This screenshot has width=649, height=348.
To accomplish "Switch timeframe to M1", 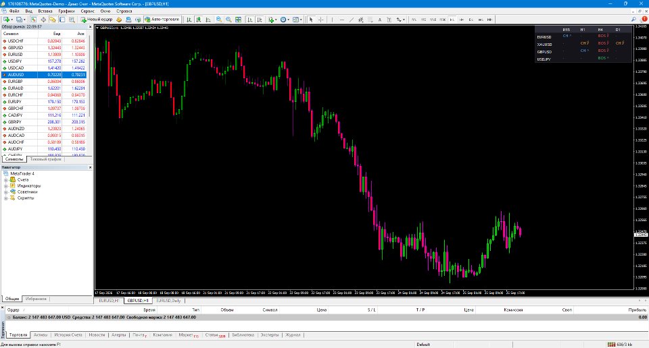I will coord(414,20).
